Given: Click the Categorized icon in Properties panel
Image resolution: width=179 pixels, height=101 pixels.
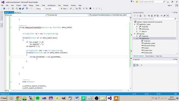Looking at the screenshot, I should click(x=135, y=65).
